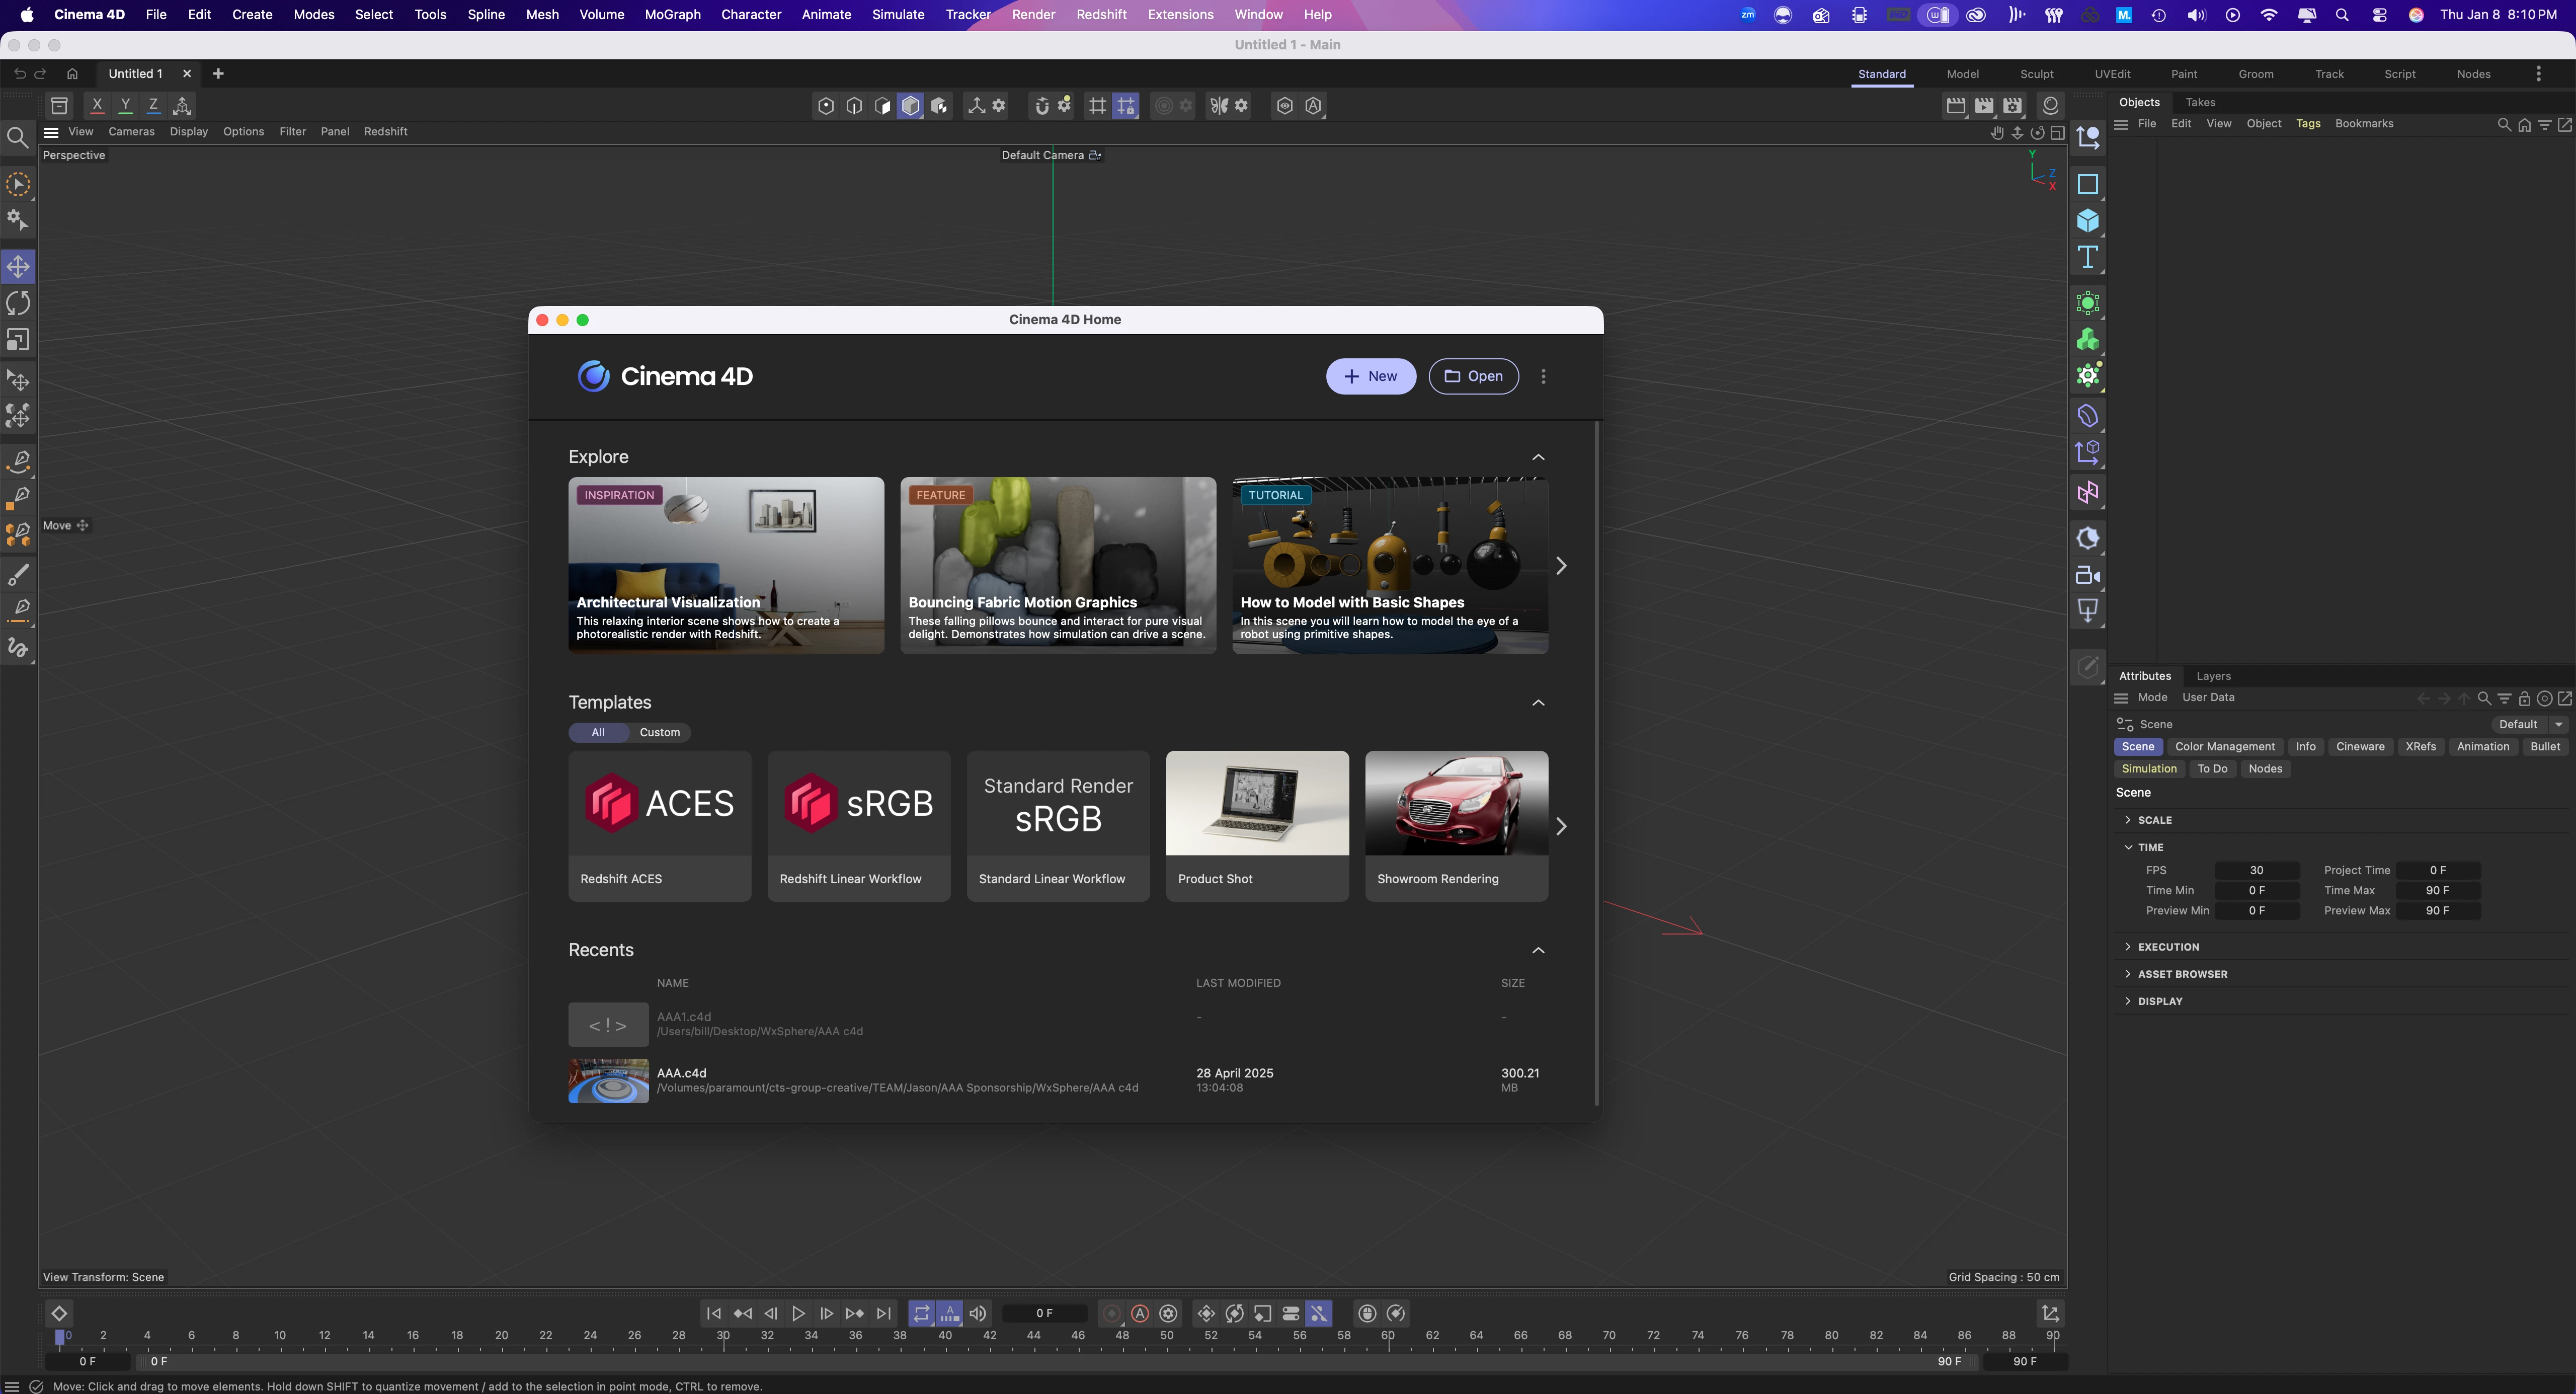The width and height of the screenshot is (2576, 1394).
Task: Open the Default dropdown in Attributes
Action: tap(2529, 724)
